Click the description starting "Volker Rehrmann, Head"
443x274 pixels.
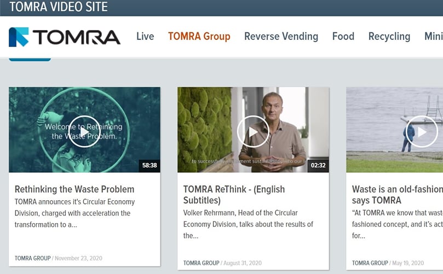coord(248,224)
